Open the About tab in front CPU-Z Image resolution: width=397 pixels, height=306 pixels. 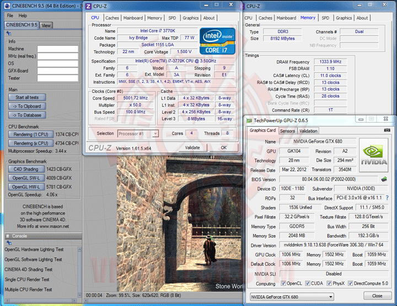tap(209, 18)
